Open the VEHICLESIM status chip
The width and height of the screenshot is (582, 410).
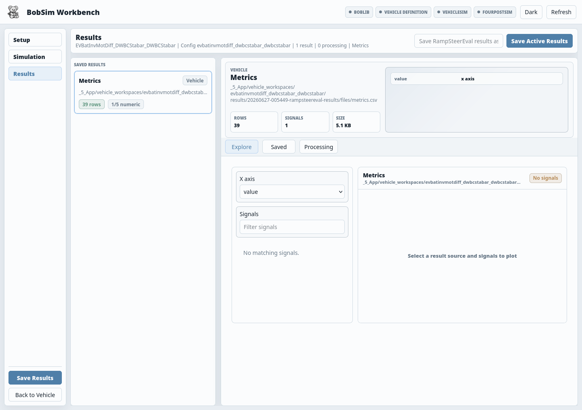[x=452, y=12]
